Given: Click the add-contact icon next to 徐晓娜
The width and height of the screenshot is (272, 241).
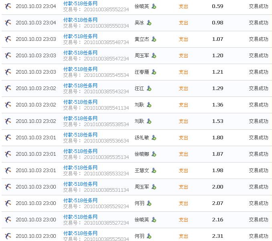Looking at the screenshot, I should [x=154, y=154].
